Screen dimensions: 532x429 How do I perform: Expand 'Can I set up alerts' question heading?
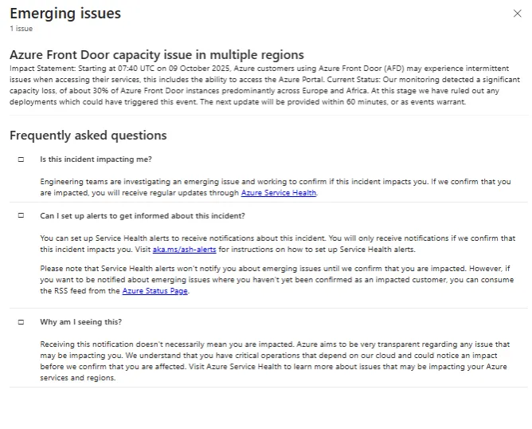pos(142,216)
